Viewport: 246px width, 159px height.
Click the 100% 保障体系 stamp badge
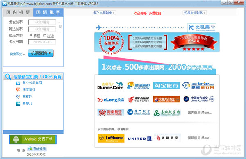[111, 42]
